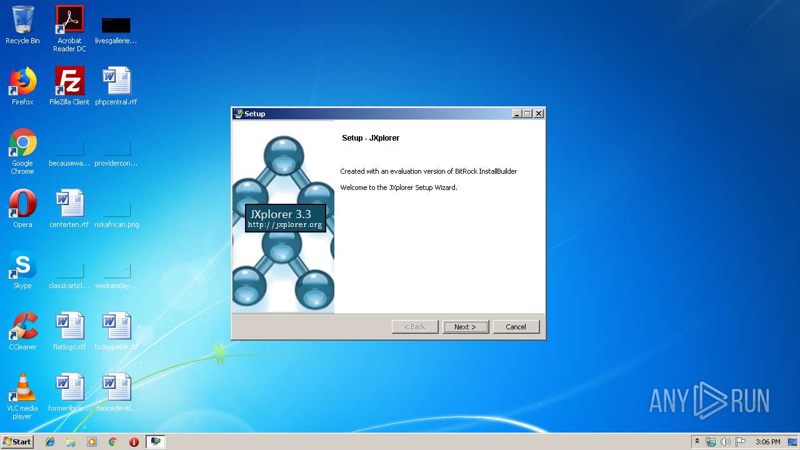The image size is (800, 450).
Task: Select the CCleaner desktop shortcut
Action: pyautogui.click(x=22, y=331)
